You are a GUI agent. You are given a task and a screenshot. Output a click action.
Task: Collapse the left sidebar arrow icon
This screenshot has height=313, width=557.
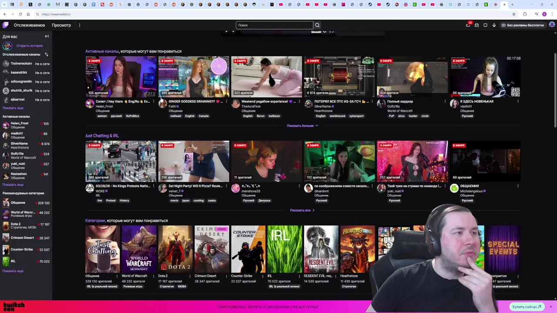(47, 37)
